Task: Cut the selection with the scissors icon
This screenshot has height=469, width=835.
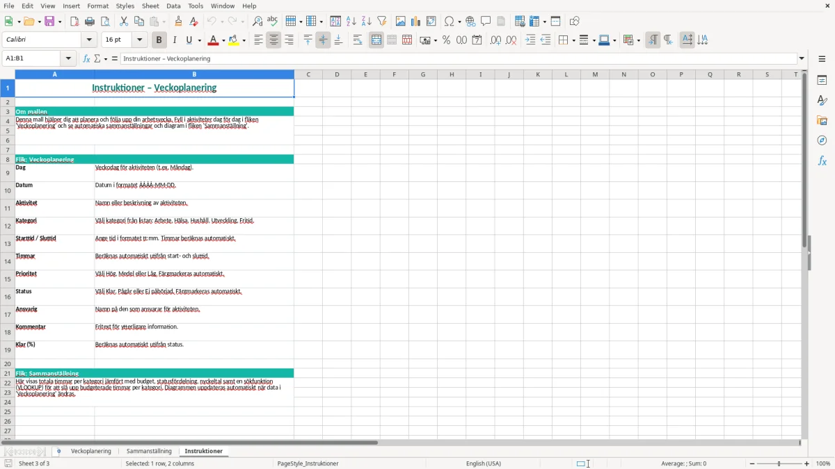Action: [x=124, y=22]
